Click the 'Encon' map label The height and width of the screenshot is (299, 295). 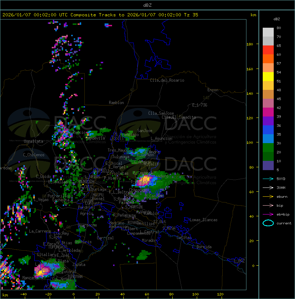pos(213,90)
